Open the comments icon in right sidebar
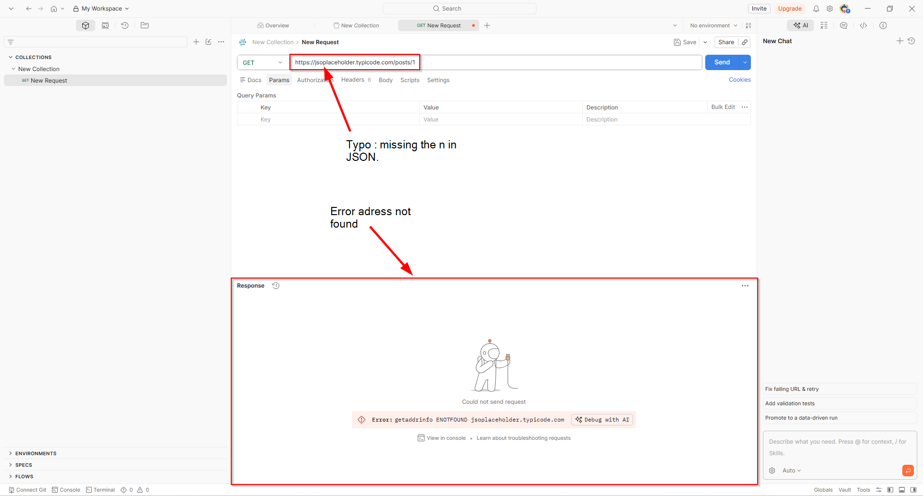 (844, 25)
